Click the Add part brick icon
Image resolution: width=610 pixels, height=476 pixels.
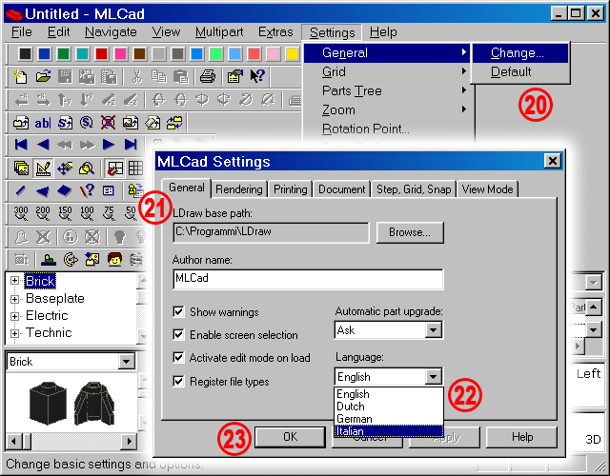[x=21, y=123]
